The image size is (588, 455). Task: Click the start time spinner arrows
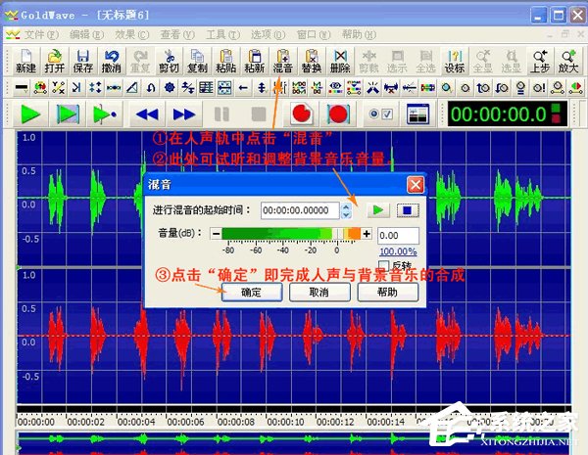pos(346,209)
